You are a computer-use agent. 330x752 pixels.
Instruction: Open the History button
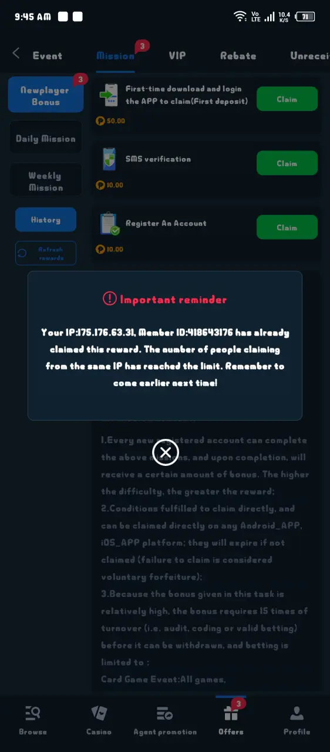pyautogui.click(x=46, y=220)
